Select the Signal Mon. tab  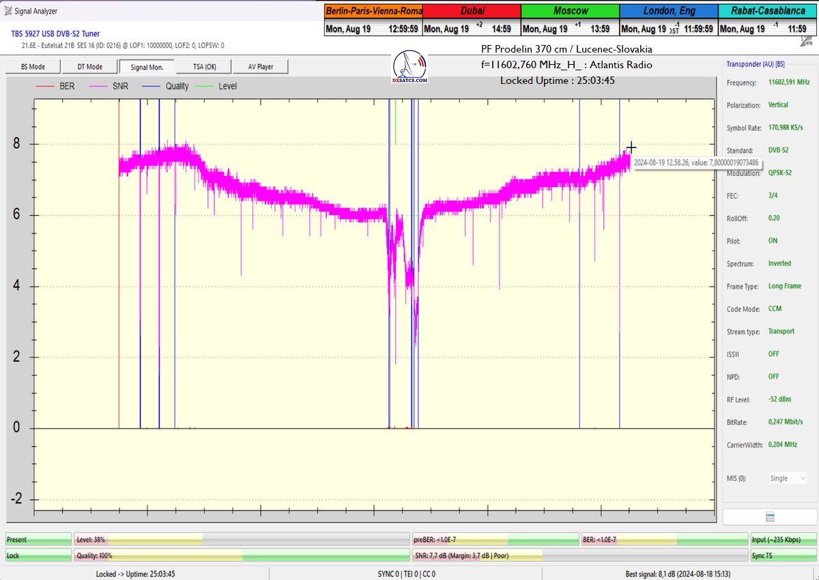[x=146, y=67]
